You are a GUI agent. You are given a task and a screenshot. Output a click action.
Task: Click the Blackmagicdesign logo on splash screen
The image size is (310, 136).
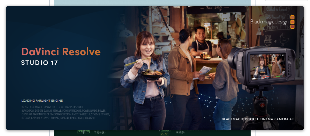click(273, 22)
